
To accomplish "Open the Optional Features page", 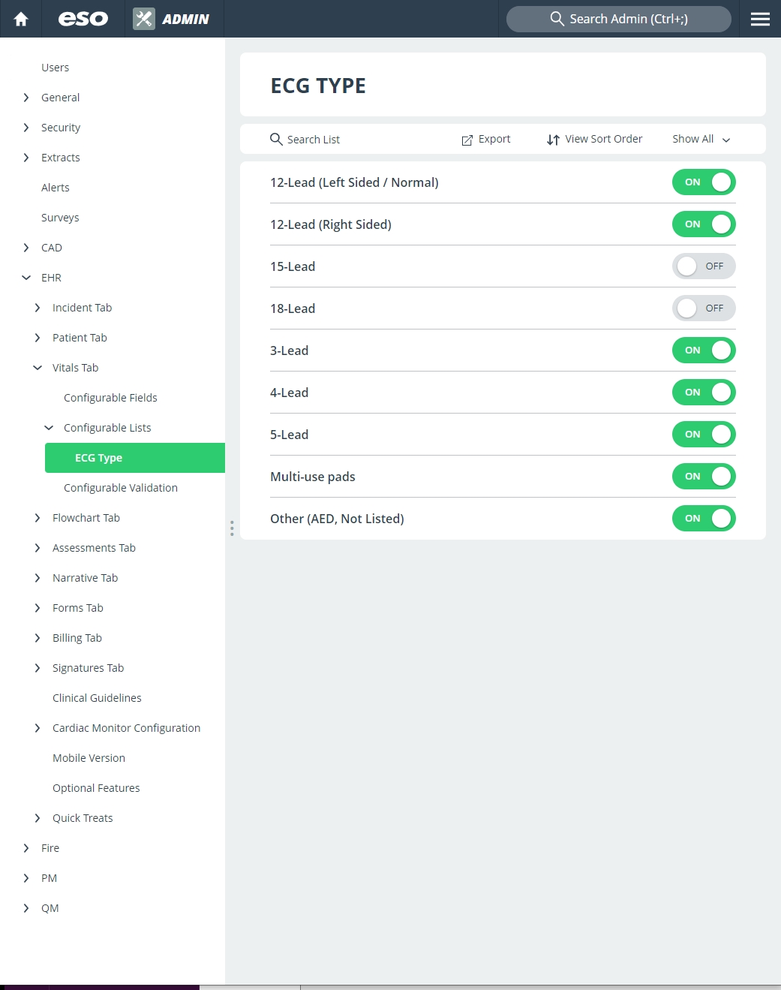I will click(x=96, y=787).
